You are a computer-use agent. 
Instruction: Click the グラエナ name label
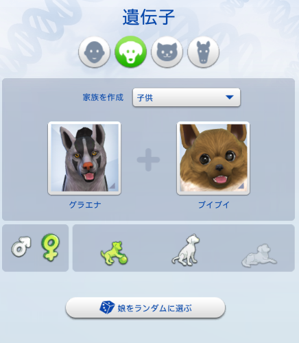85,204
